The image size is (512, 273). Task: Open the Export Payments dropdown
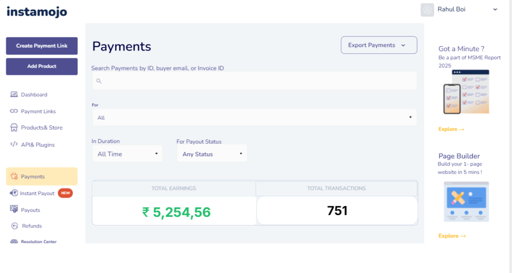pos(379,45)
